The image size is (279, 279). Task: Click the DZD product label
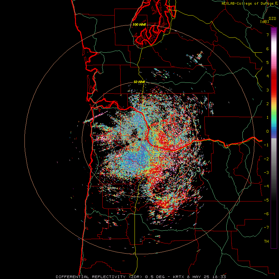(x=272, y=19)
